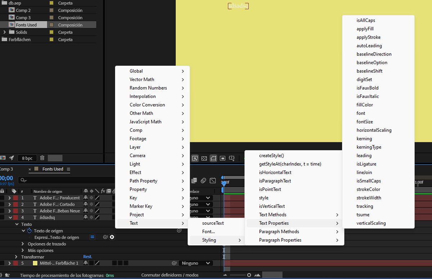
Task: Toggle quality switch on Farbfläche 1 layer
Action: coord(97,263)
